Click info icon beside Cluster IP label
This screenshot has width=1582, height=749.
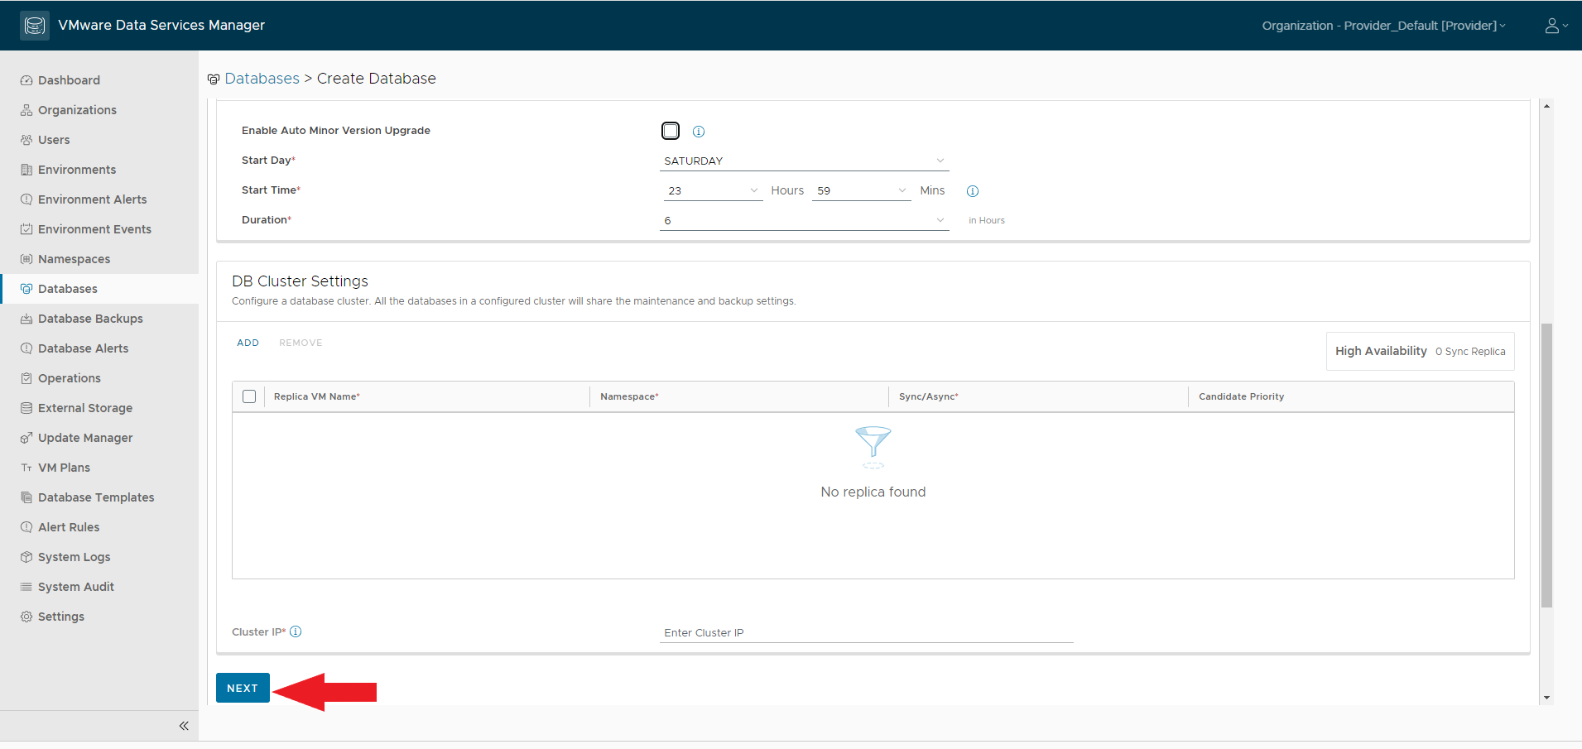(296, 631)
